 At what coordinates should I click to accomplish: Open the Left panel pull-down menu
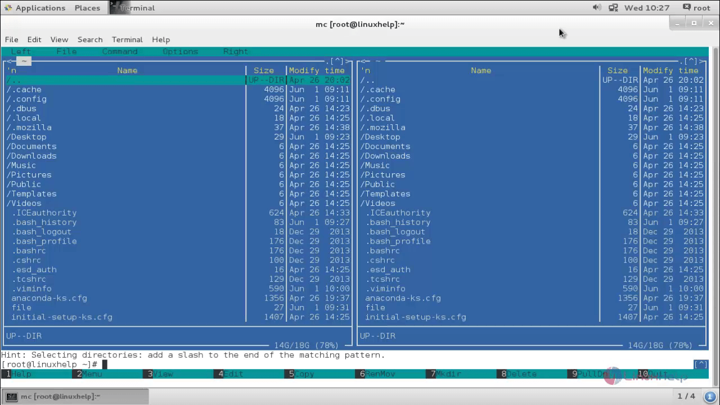(21, 51)
